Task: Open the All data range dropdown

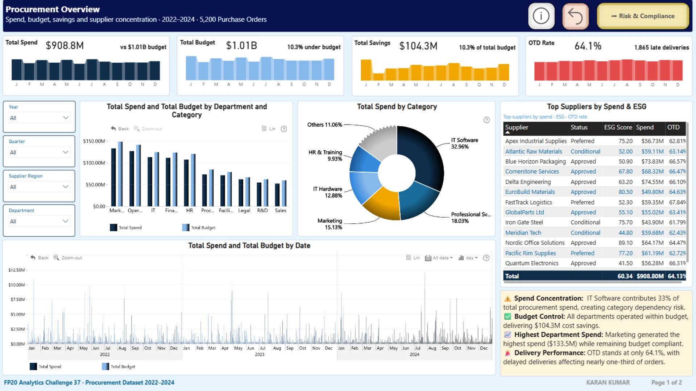Action: click(439, 258)
